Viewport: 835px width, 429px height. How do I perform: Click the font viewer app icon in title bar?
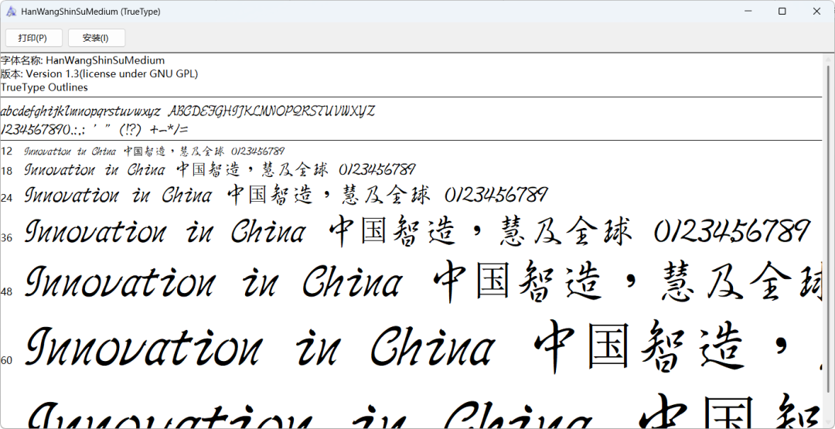pos(11,11)
